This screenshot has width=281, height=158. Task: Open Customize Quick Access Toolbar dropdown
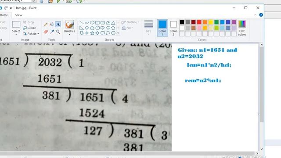11,8
